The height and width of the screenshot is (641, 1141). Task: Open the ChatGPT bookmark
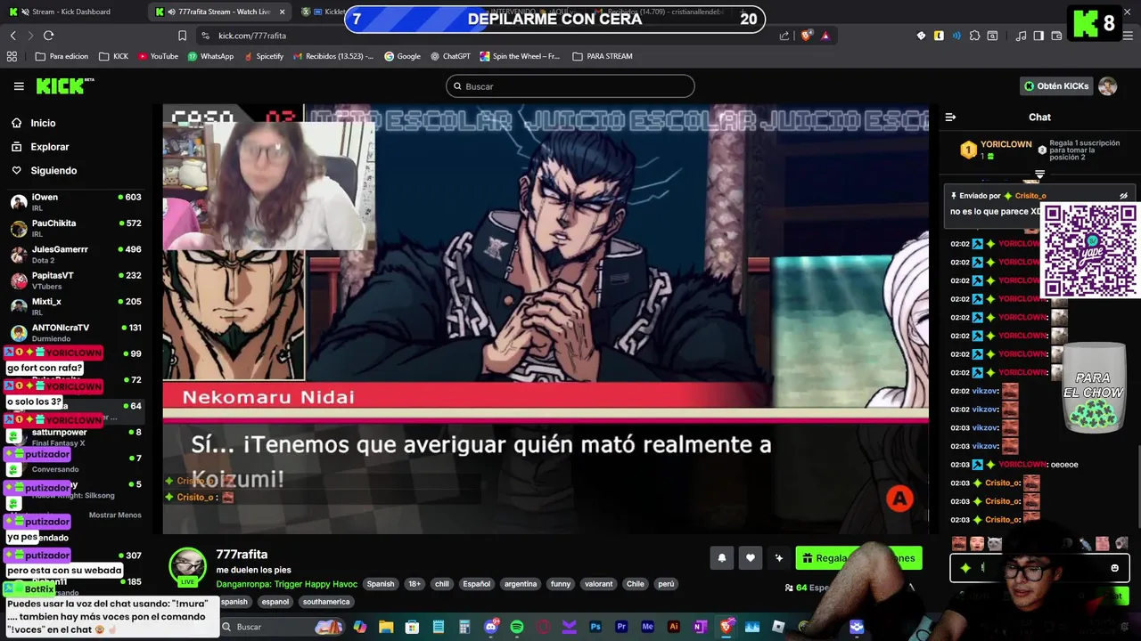point(449,56)
